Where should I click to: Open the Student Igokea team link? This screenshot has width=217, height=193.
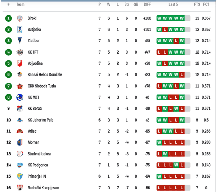[39, 154]
